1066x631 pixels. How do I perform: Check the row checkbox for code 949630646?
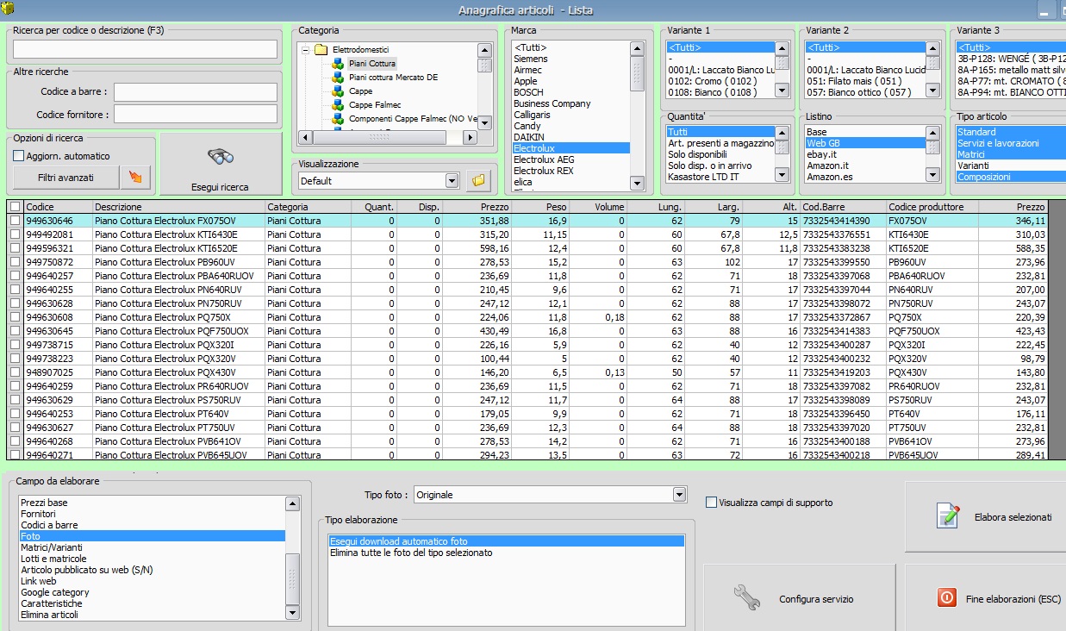coord(15,221)
